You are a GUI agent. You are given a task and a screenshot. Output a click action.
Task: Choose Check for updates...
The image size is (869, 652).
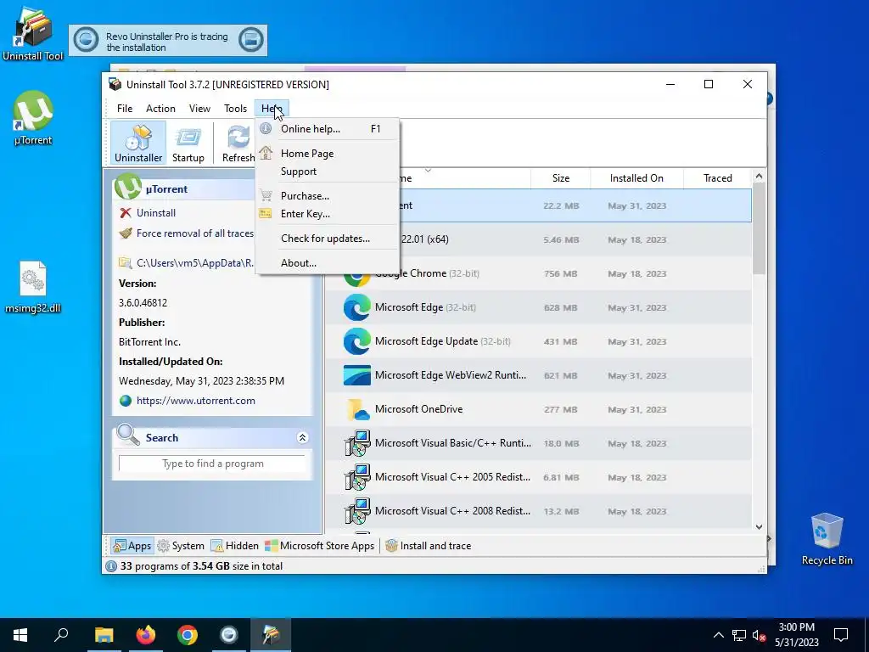coord(328,239)
